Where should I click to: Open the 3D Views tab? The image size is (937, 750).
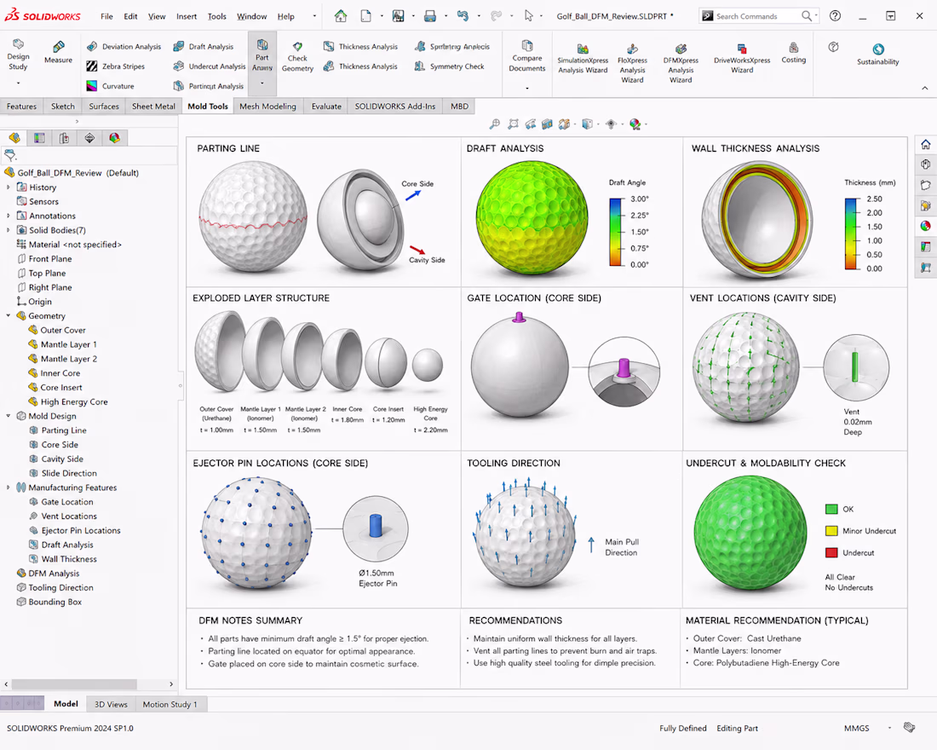tap(111, 704)
